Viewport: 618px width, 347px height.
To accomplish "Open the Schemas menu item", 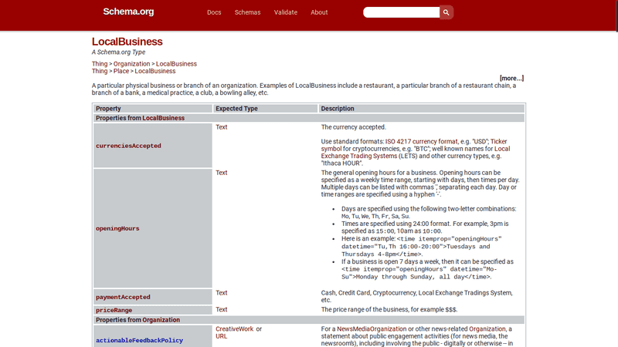I will [247, 12].
